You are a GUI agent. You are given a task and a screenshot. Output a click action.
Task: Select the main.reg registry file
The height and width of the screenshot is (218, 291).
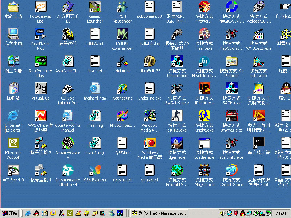click(95, 116)
